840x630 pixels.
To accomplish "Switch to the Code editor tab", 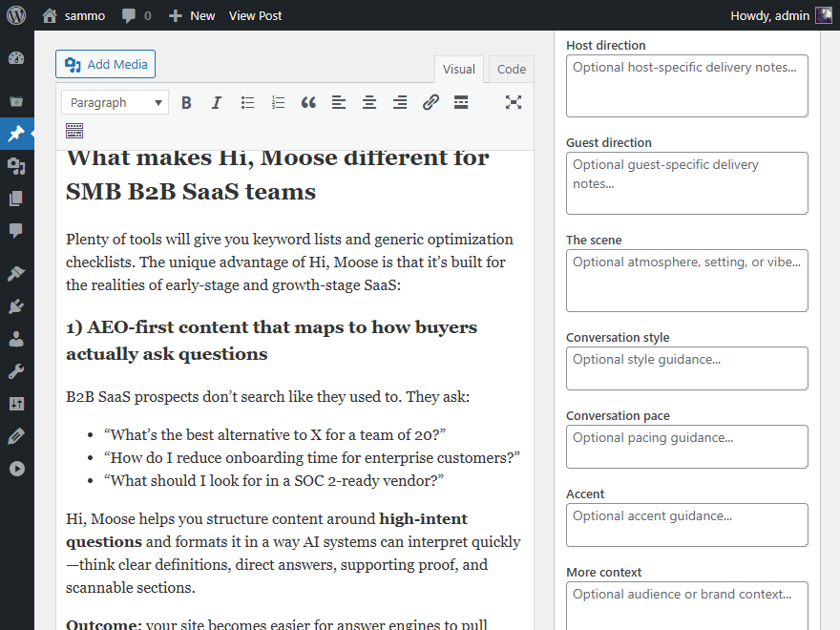I will click(x=512, y=70).
